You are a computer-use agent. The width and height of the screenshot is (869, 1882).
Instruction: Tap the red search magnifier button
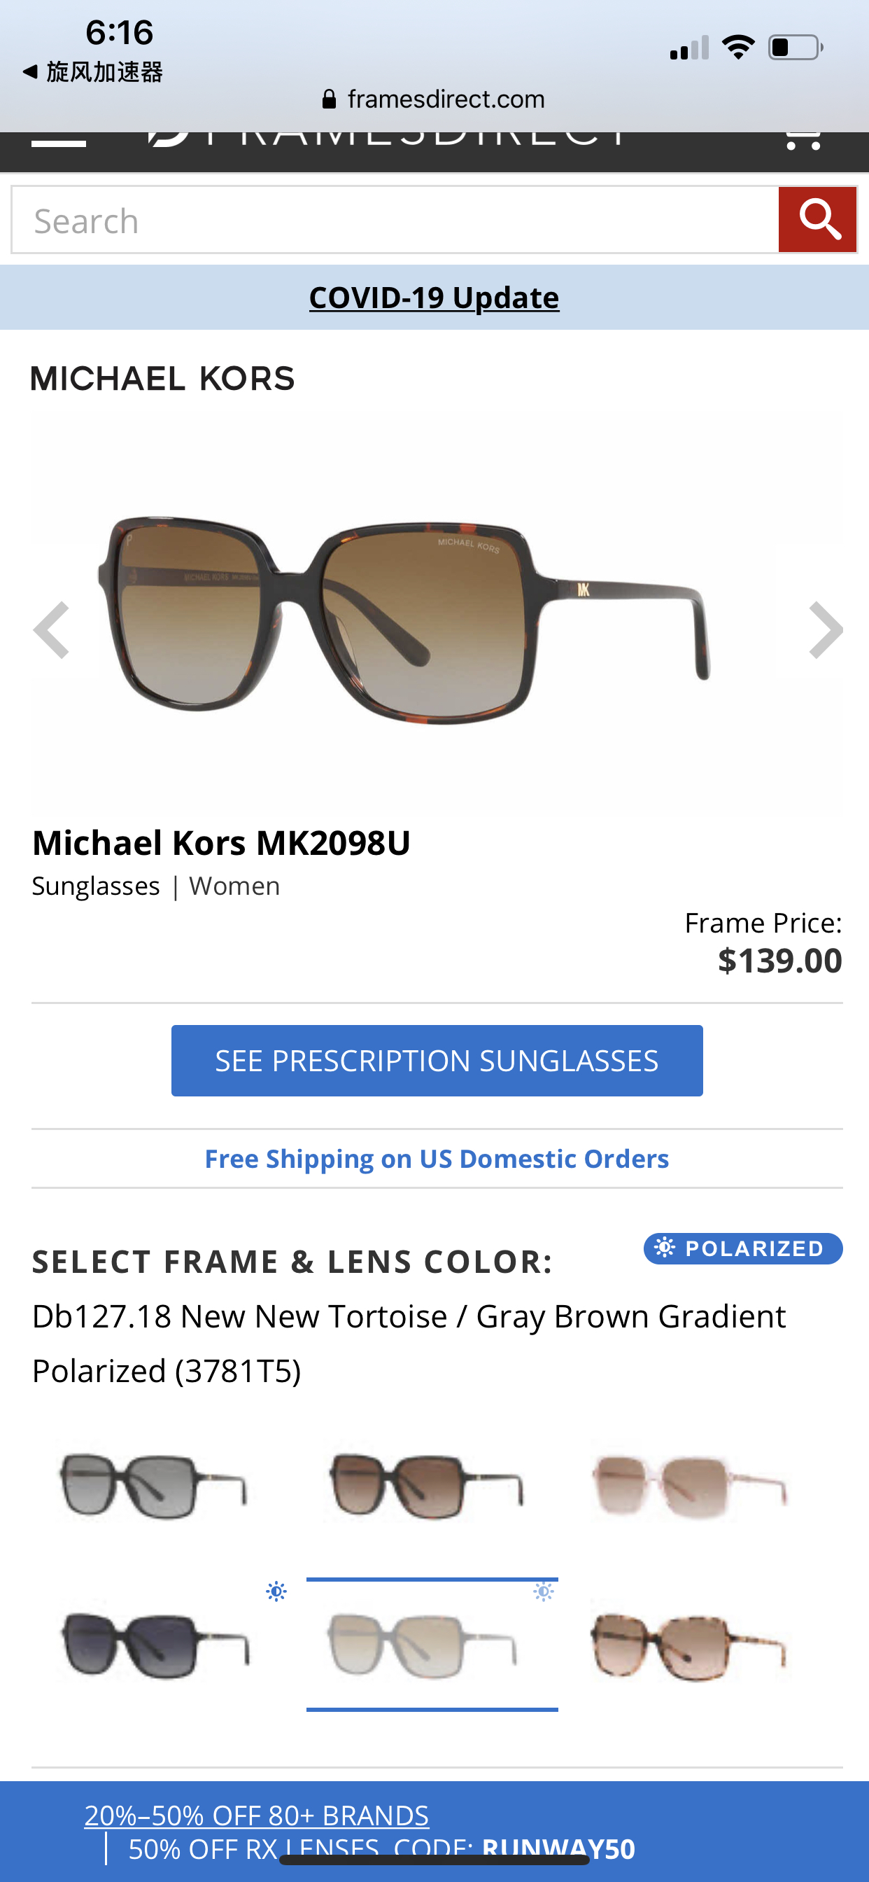817,220
